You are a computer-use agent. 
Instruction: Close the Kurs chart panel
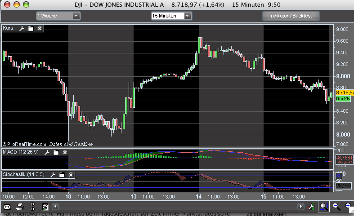pyautogui.click(x=40, y=28)
